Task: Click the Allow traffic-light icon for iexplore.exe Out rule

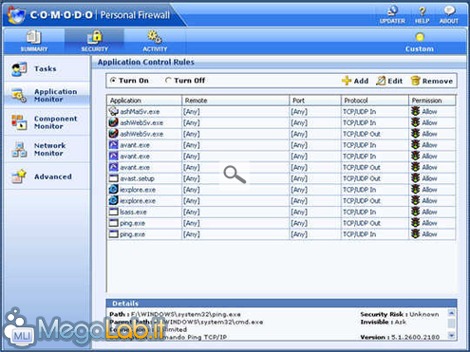Action: pyautogui.click(x=415, y=200)
